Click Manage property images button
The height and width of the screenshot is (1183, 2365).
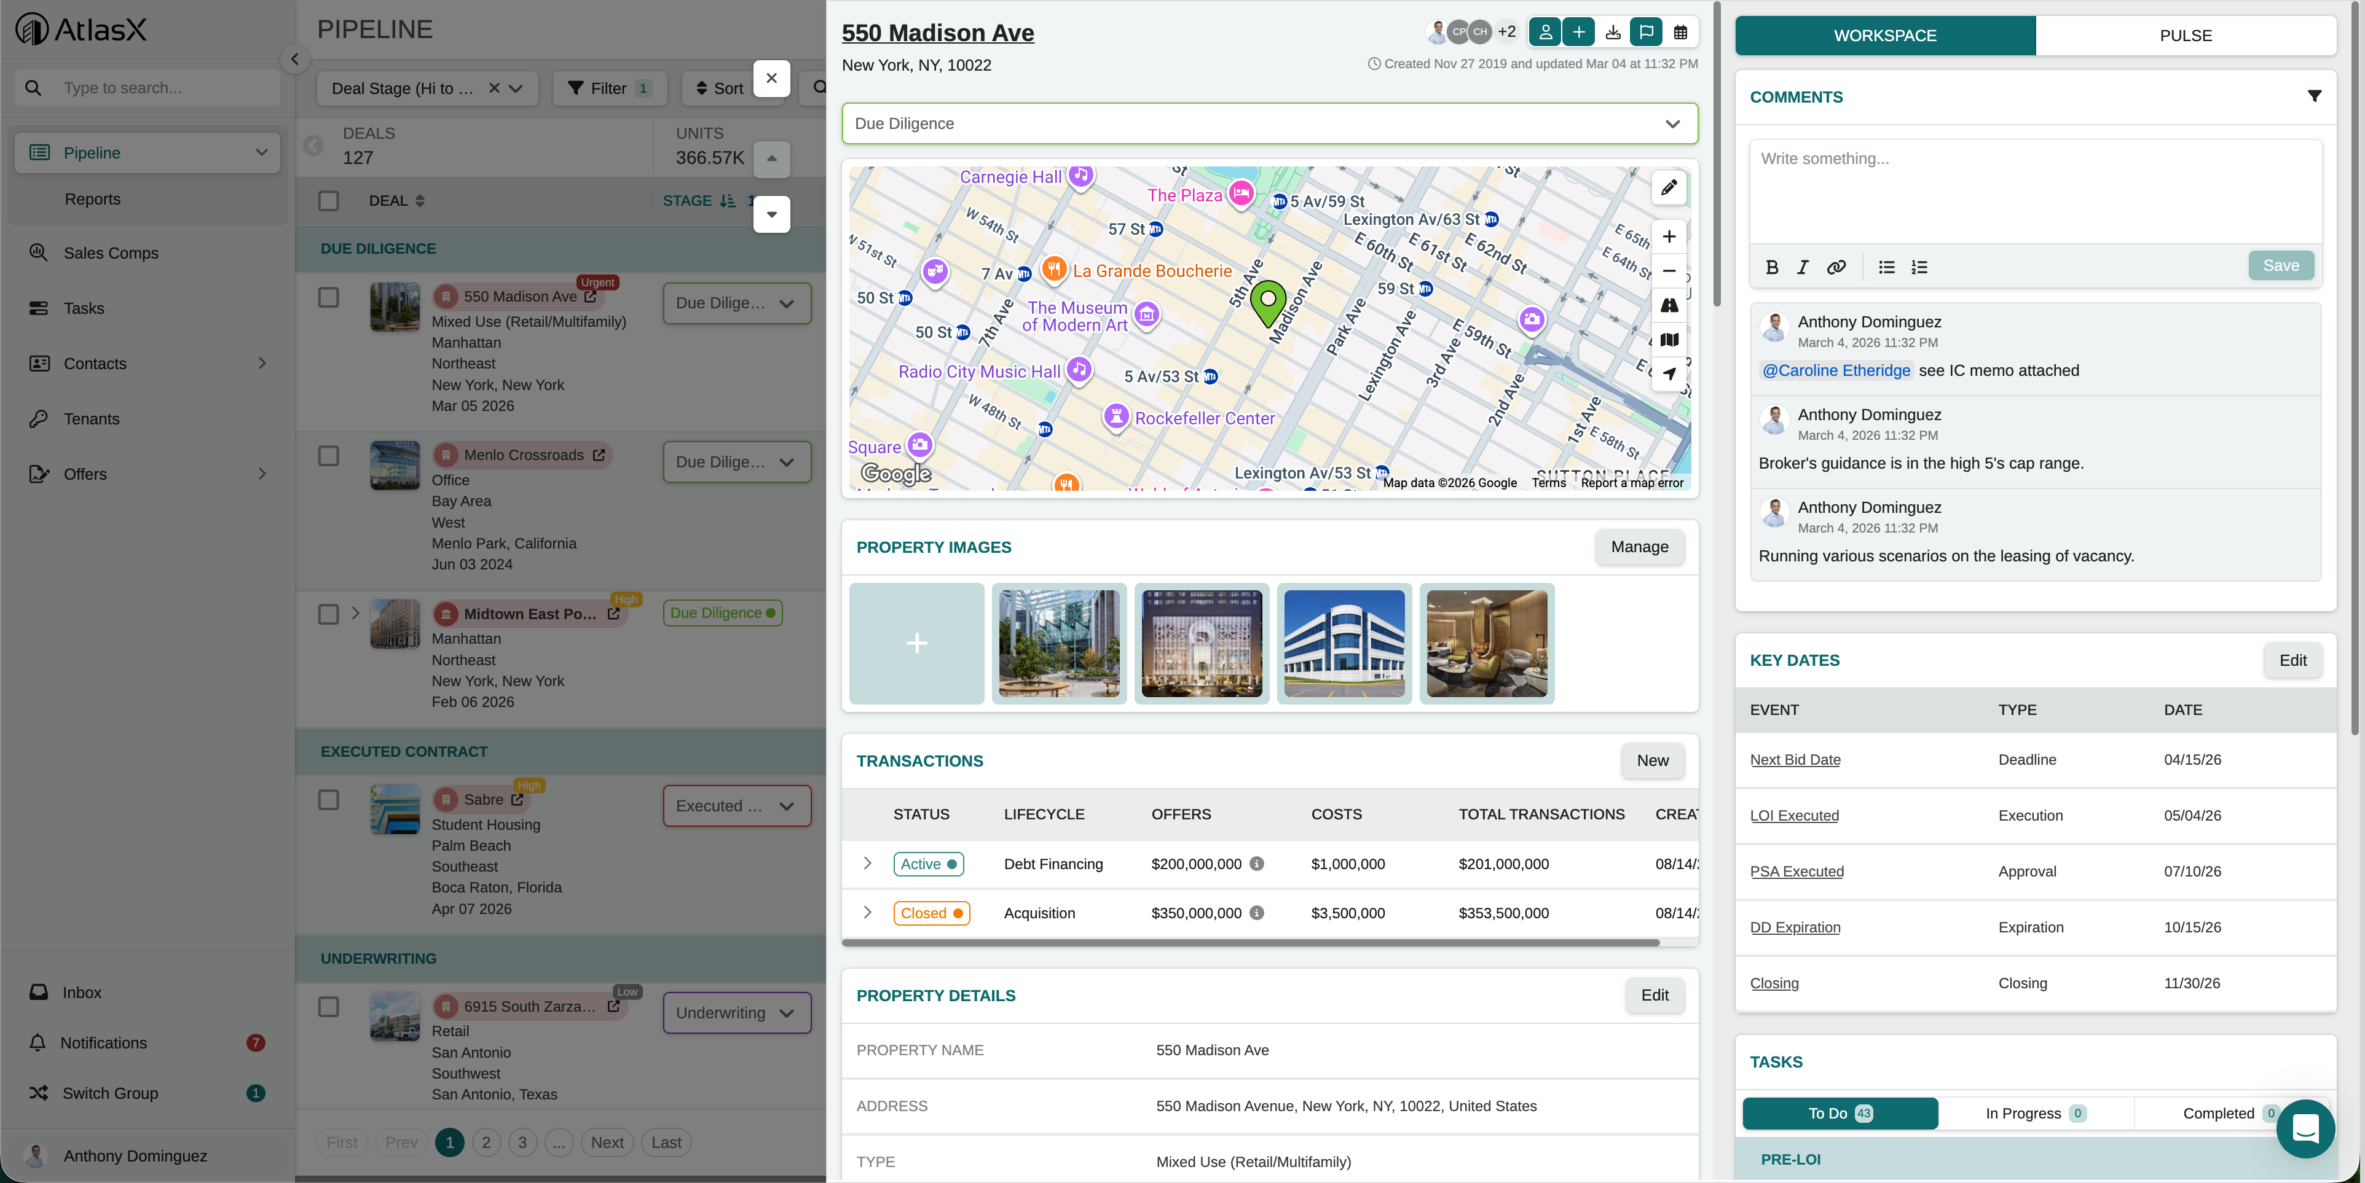pyautogui.click(x=1639, y=547)
